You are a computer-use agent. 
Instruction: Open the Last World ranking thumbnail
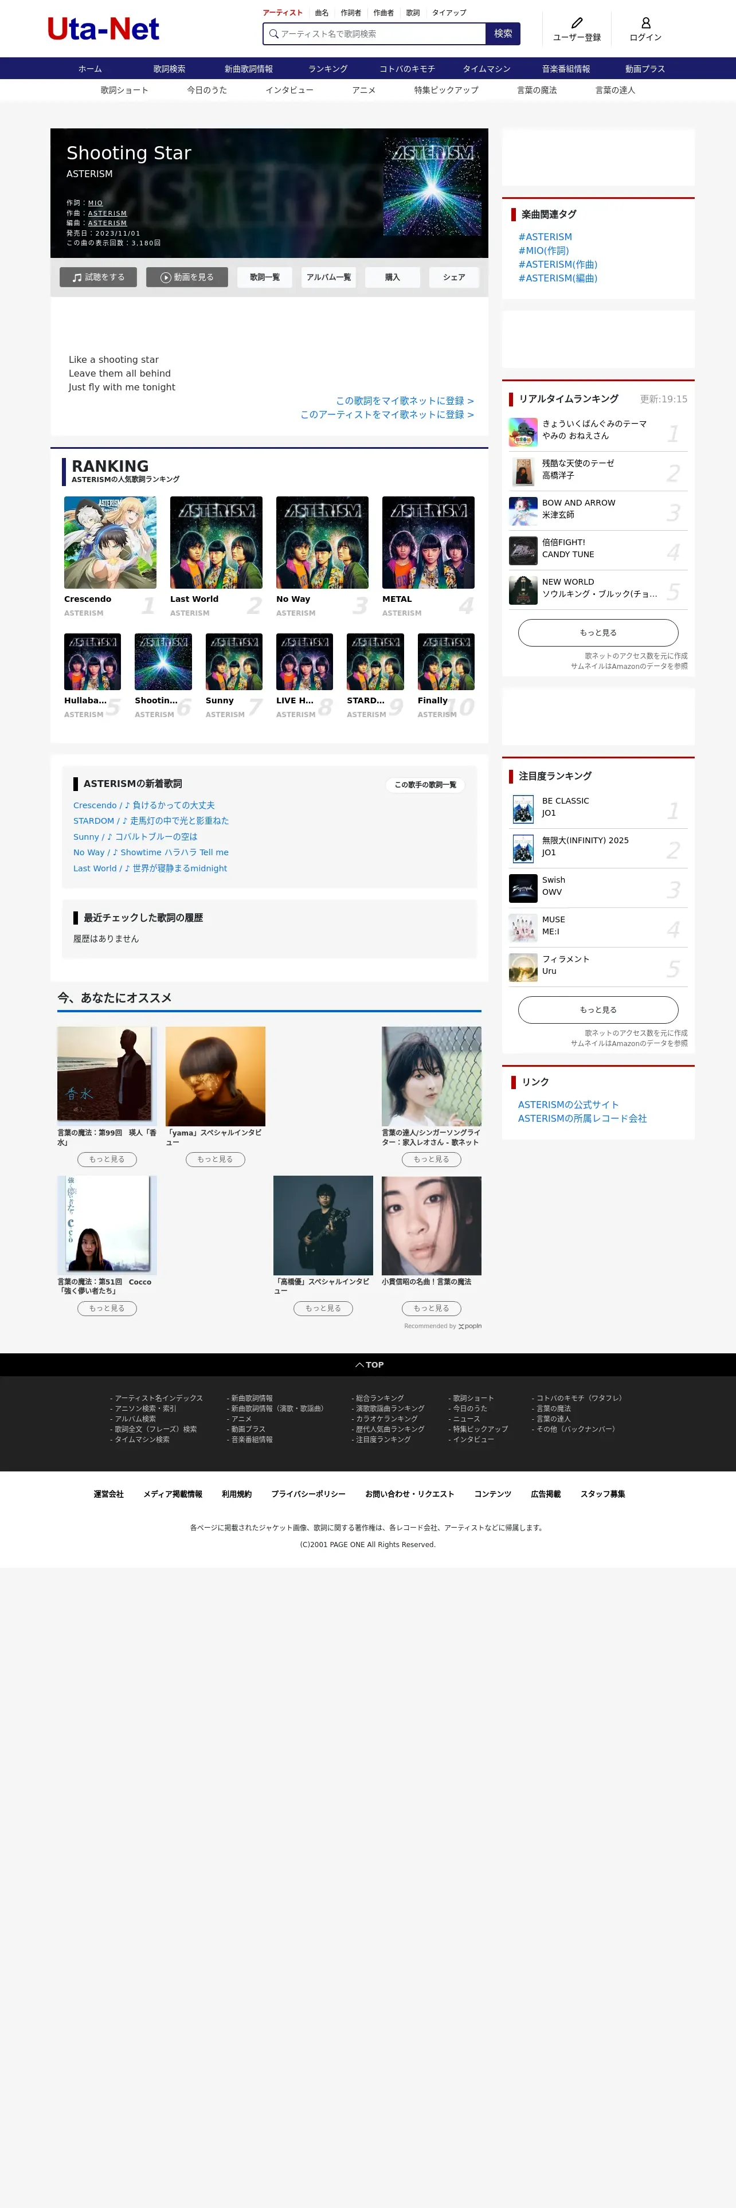pyautogui.click(x=216, y=543)
